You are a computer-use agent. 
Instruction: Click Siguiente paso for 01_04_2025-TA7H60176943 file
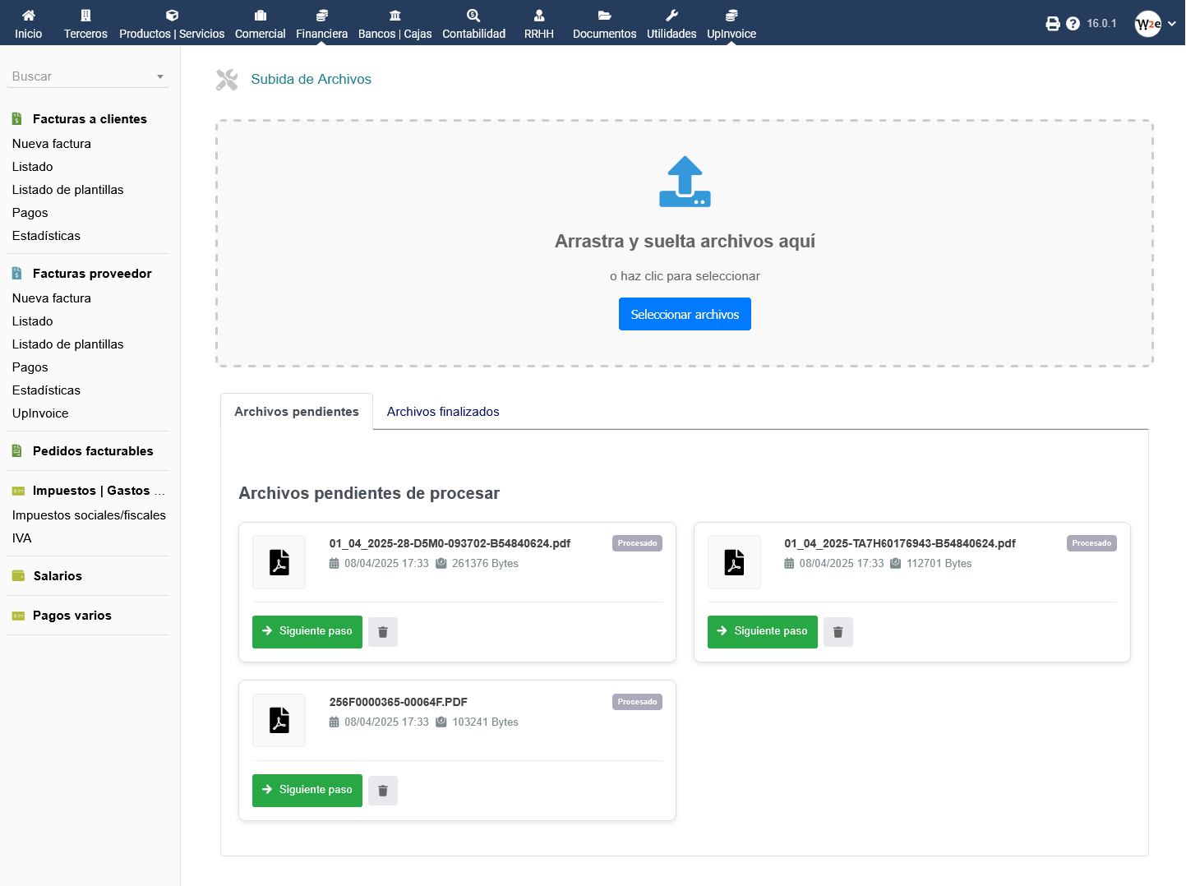[763, 632]
